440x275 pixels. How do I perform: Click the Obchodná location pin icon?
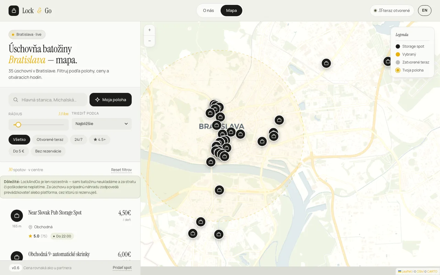click(30, 227)
